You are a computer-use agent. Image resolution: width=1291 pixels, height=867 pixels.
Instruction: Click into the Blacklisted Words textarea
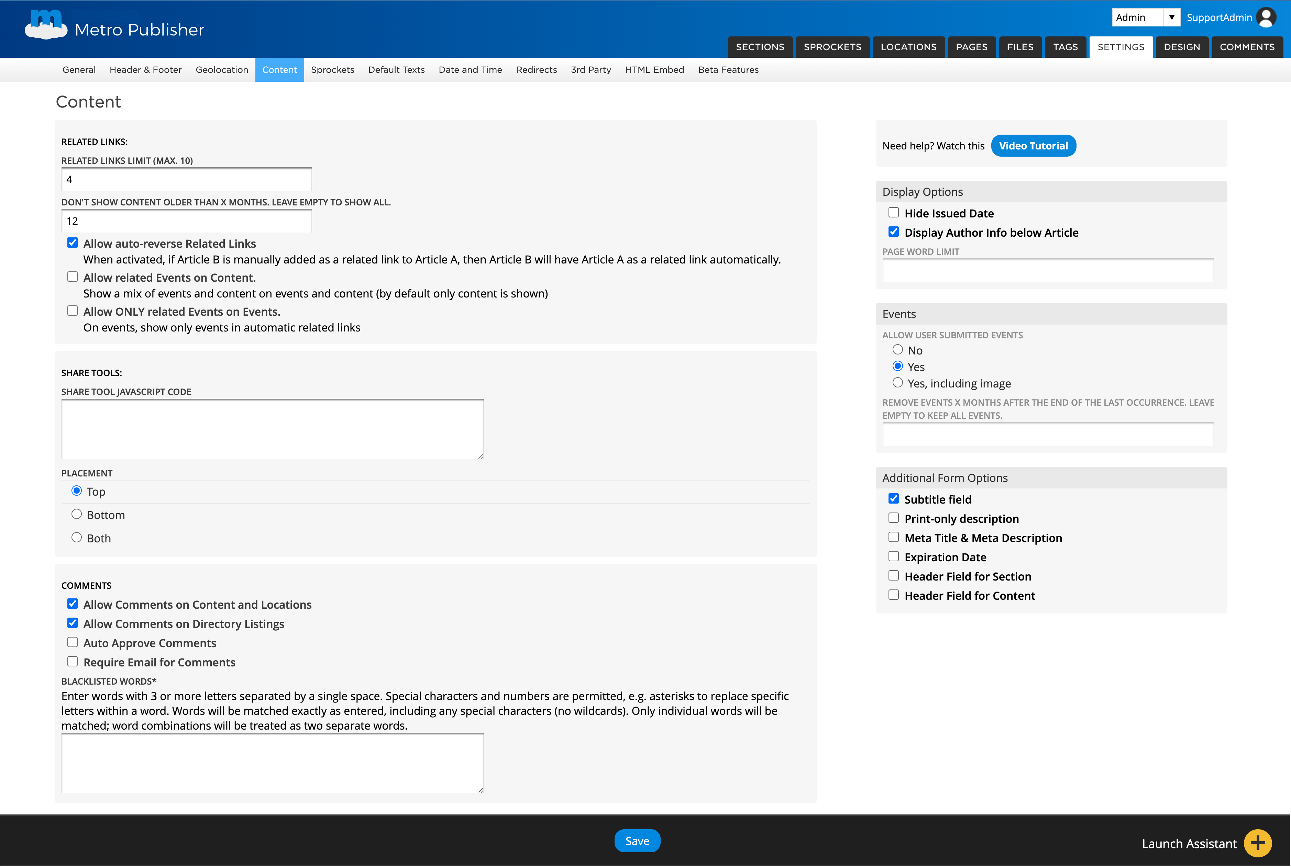click(x=272, y=763)
